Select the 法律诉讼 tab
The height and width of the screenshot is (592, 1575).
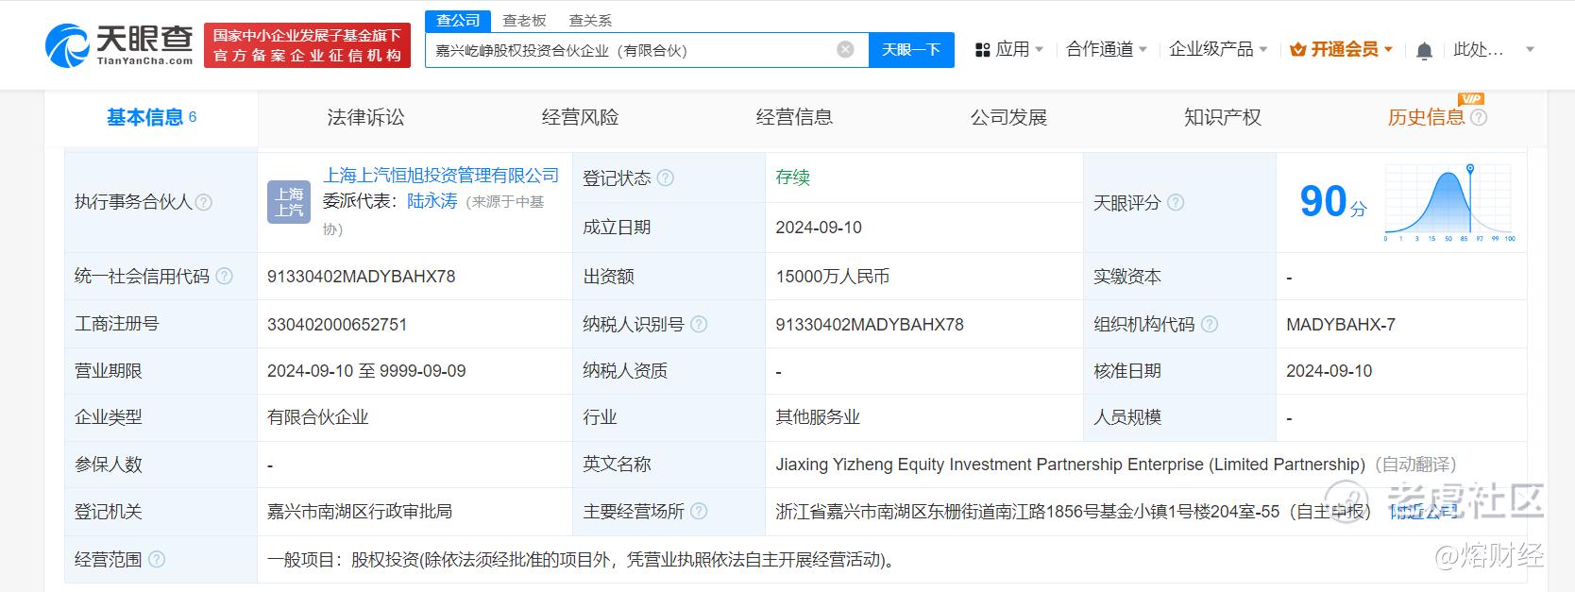pos(365,117)
